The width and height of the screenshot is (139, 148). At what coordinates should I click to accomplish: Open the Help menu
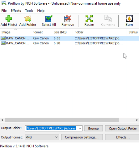tap(41, 11)
